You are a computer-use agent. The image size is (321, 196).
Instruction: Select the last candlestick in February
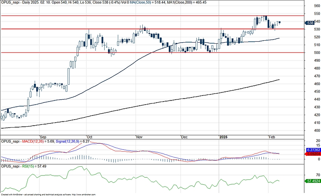click(279, 22)
